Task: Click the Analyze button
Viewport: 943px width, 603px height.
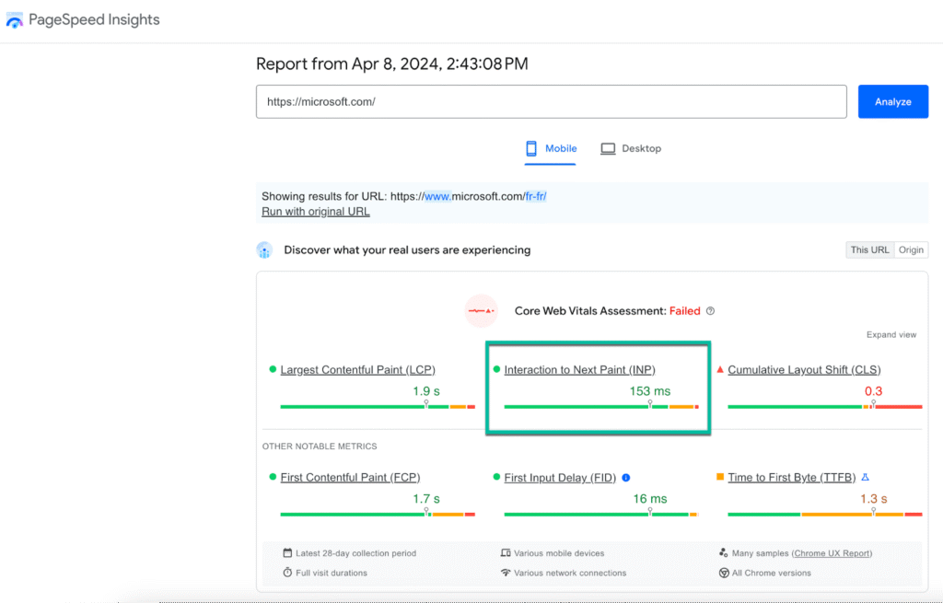Action: click(893, 101)
